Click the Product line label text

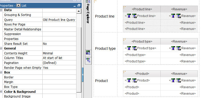[105, 16]
